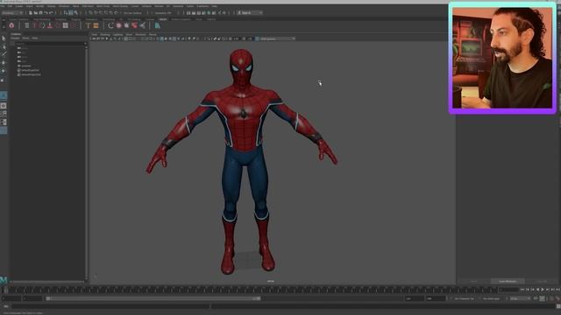Switch to single perspective pane layout

(x=4, y=106)
